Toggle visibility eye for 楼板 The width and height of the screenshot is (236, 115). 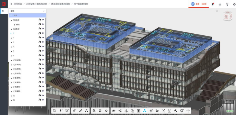coord(43,24)
